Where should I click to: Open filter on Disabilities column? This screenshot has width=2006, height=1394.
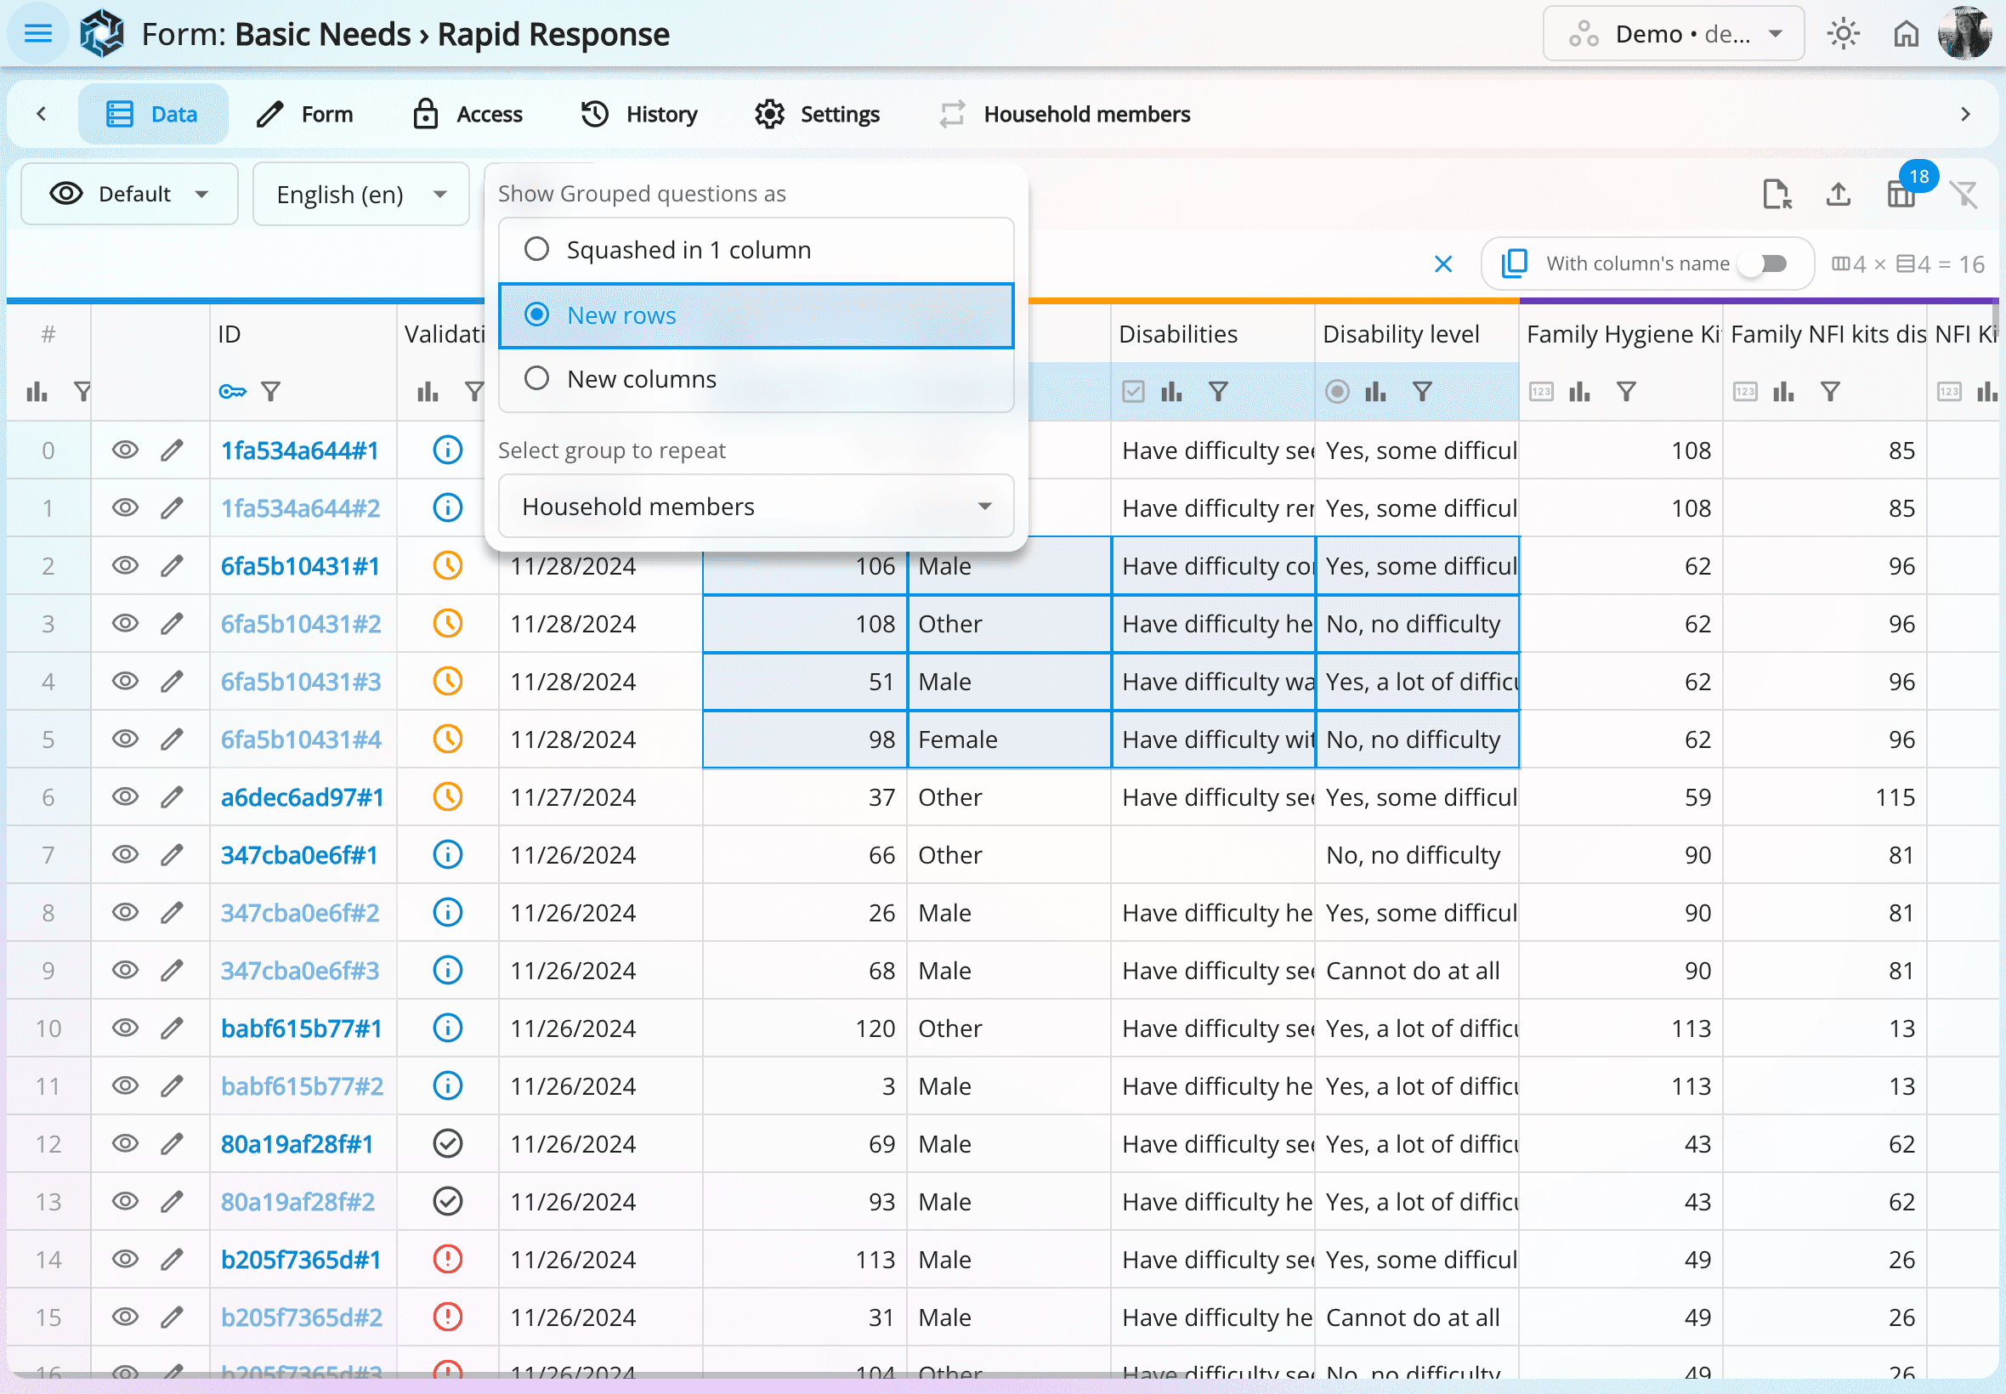1218,392
